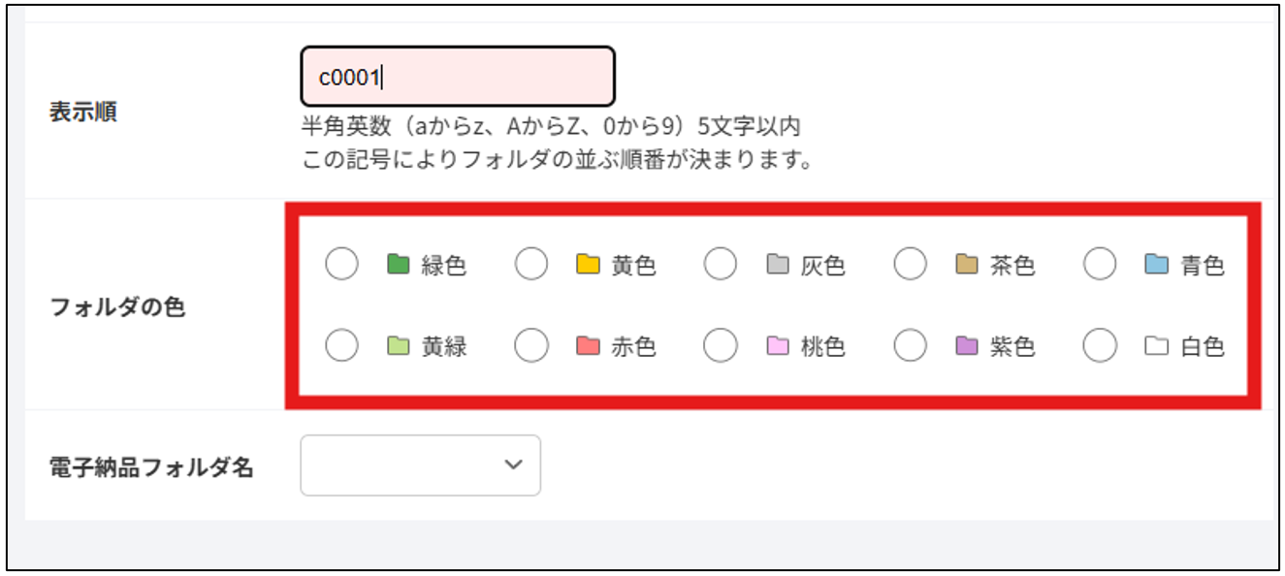Select the 赤色 radio button
This screenshot has width=1285, height=576.
531,345
